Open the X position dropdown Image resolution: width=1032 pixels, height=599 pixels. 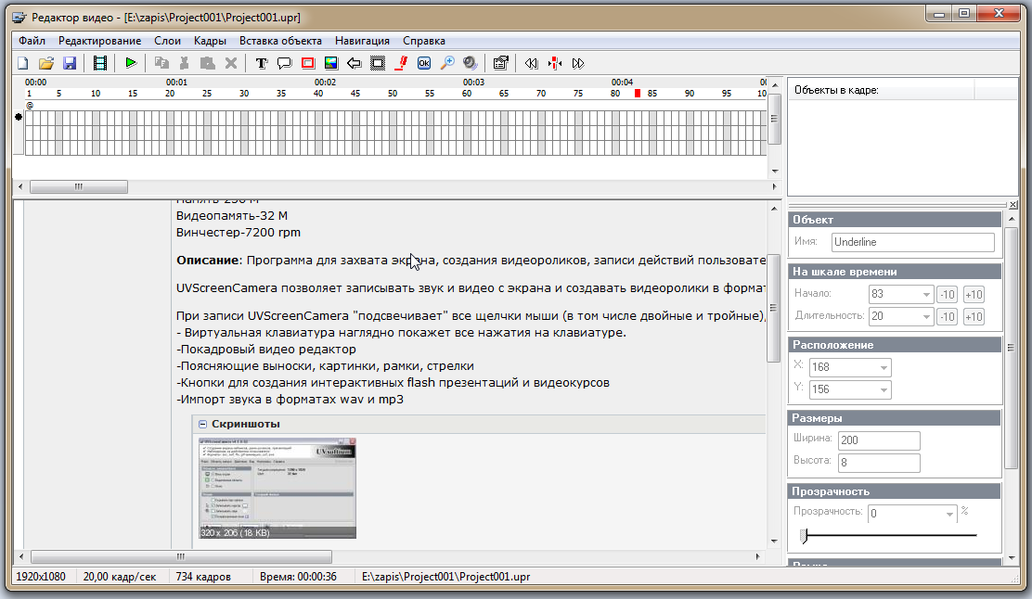[883, 367]
